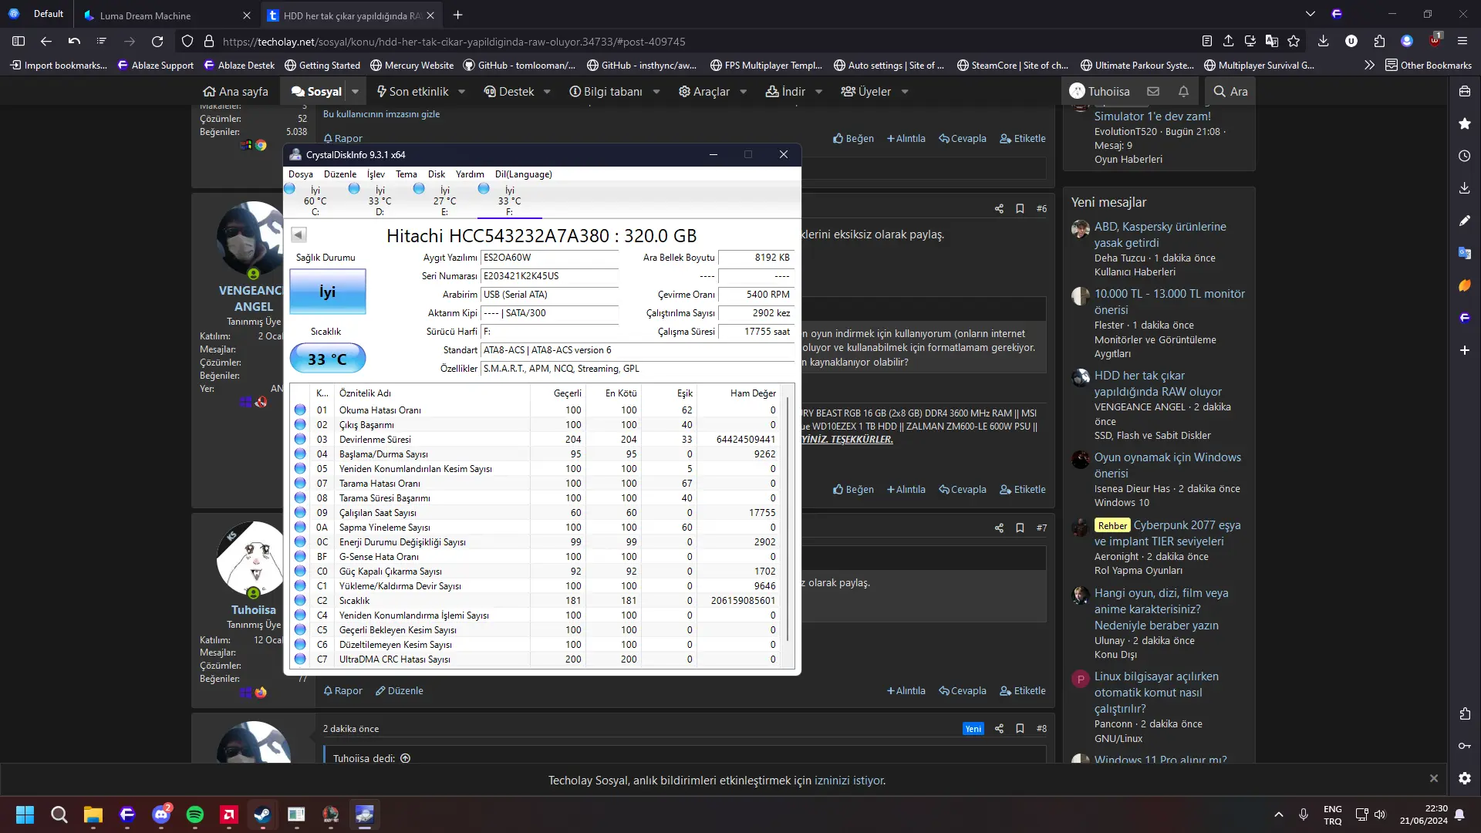1481x833 pixels.
Task: Open reader view icon in address bar
Action: pyautogui.click(x=1206, y=42)
